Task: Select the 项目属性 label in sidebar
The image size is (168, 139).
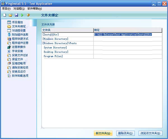Action: pos(17,22)
